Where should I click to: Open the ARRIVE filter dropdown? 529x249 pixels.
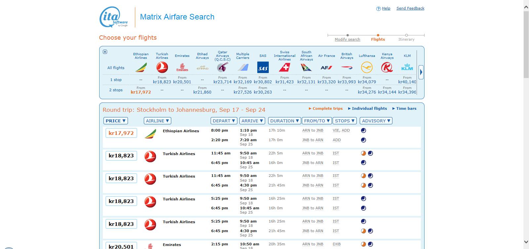coord(252,121)
